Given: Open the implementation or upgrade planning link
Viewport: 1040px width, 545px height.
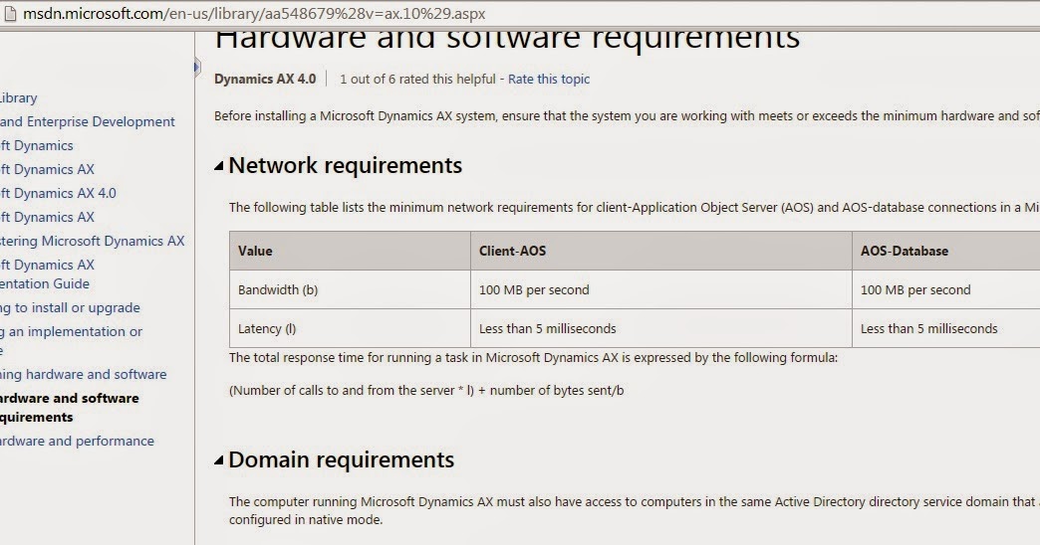Looking at the screenshot, I should point(71,340).
